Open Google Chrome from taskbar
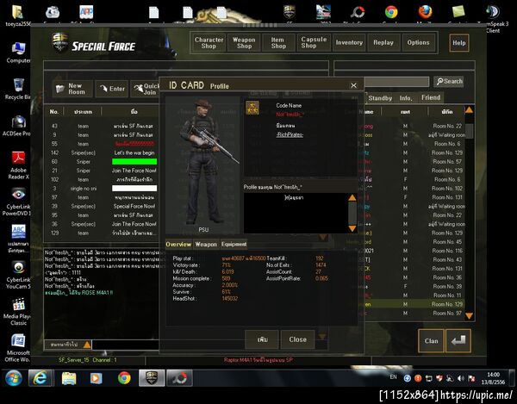Image resolution: width=517 pixels, height=404 pixels. click(124, 378)
